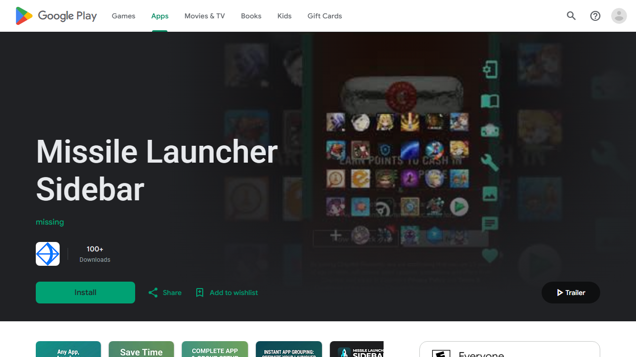
Task: Open the "Missile Launcher Sidebar" screenshot thumbnail
Action: 357,349
